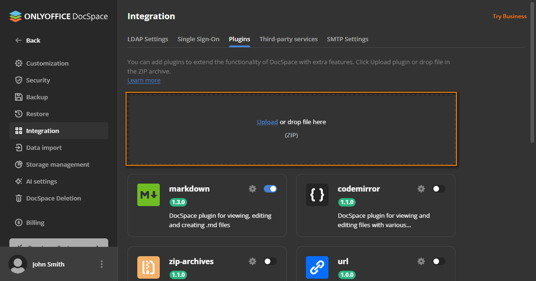Click the Security shield icon
Image resolution: width=536 pixels, height=281 pixels.
(x=18, y=80)
